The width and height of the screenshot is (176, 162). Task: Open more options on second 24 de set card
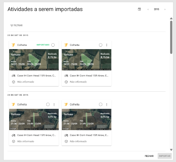point(107,104)
